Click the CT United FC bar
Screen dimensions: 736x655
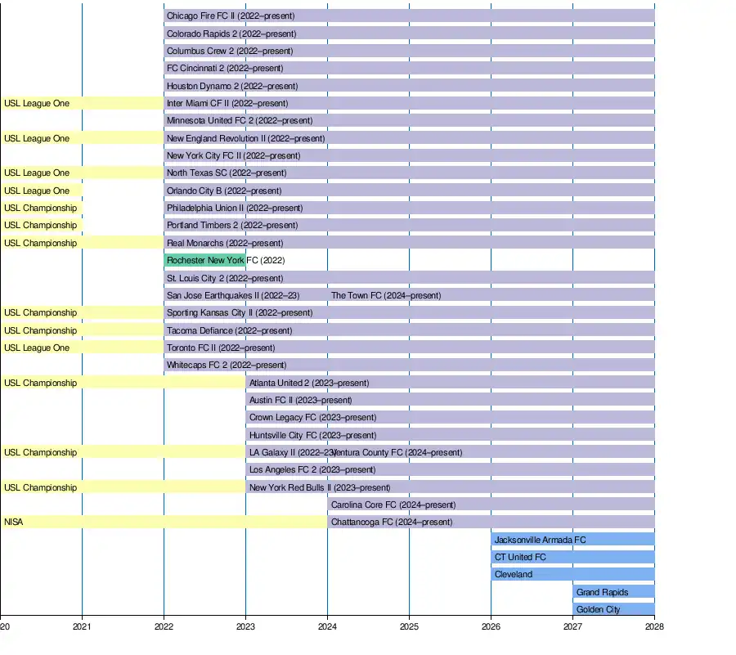pos(572,558)
